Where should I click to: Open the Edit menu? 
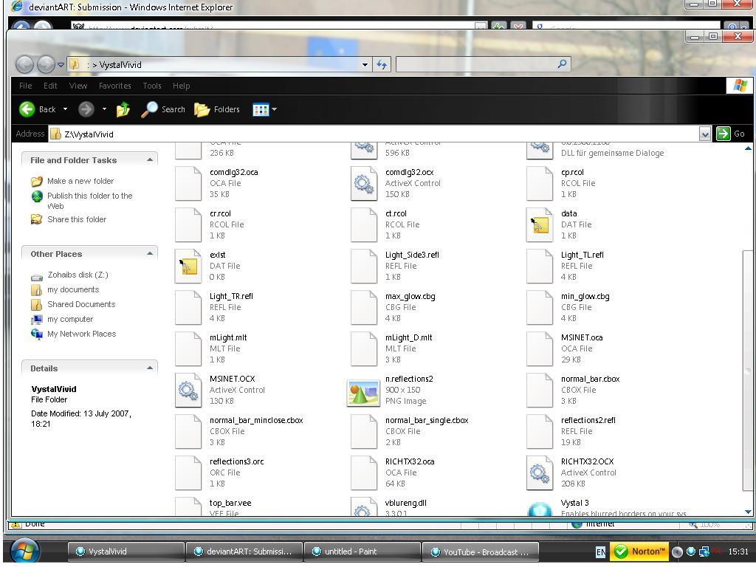[50, 86]
